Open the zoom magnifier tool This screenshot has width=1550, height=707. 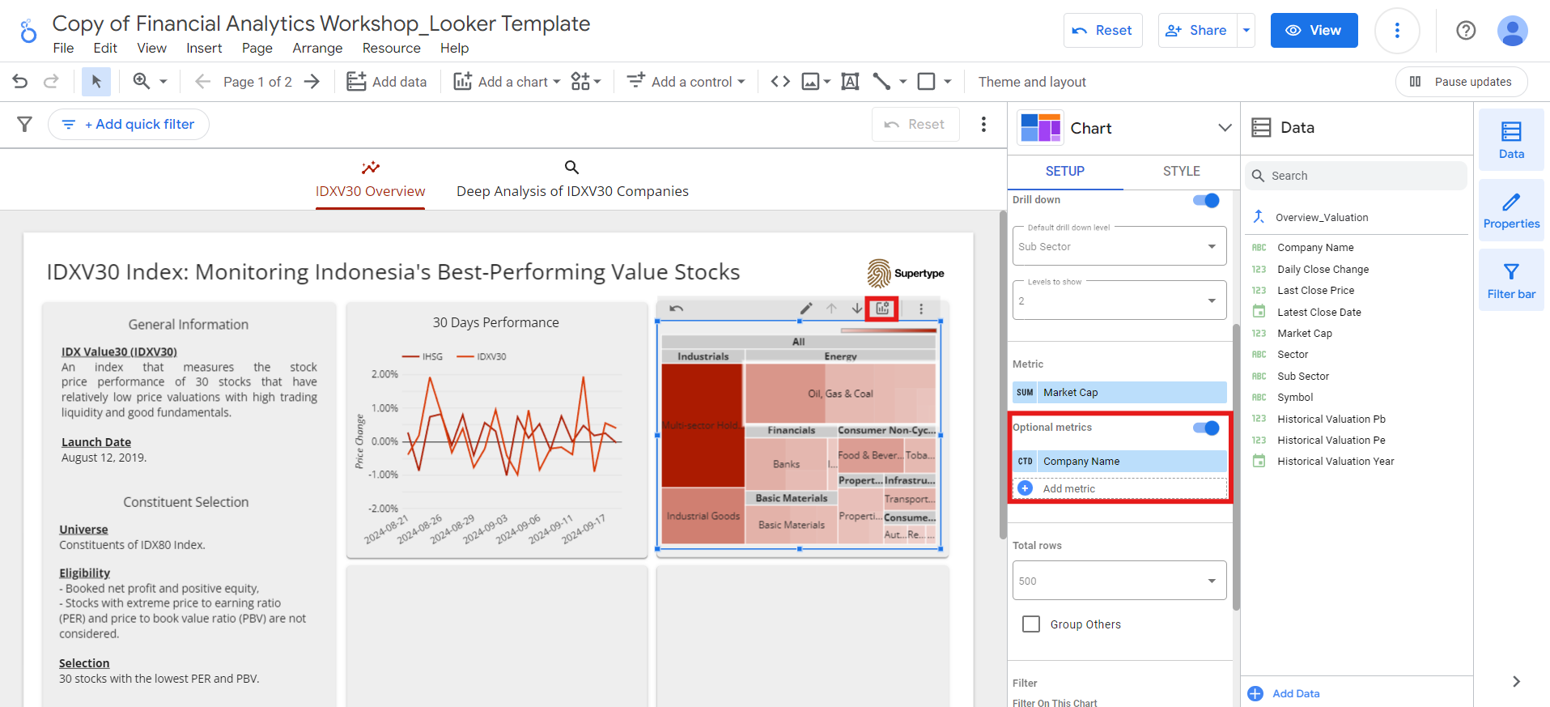tap(142, 81)
